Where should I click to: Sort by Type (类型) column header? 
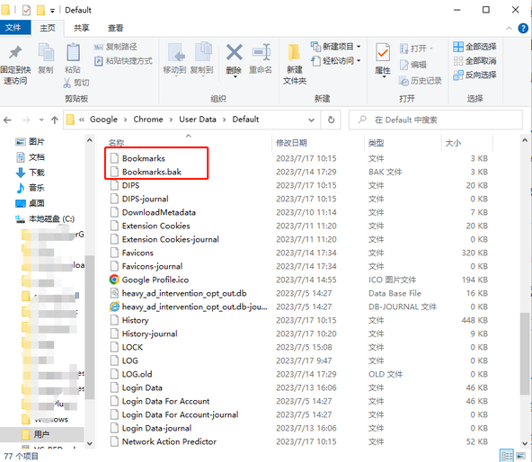coord(376,143)
